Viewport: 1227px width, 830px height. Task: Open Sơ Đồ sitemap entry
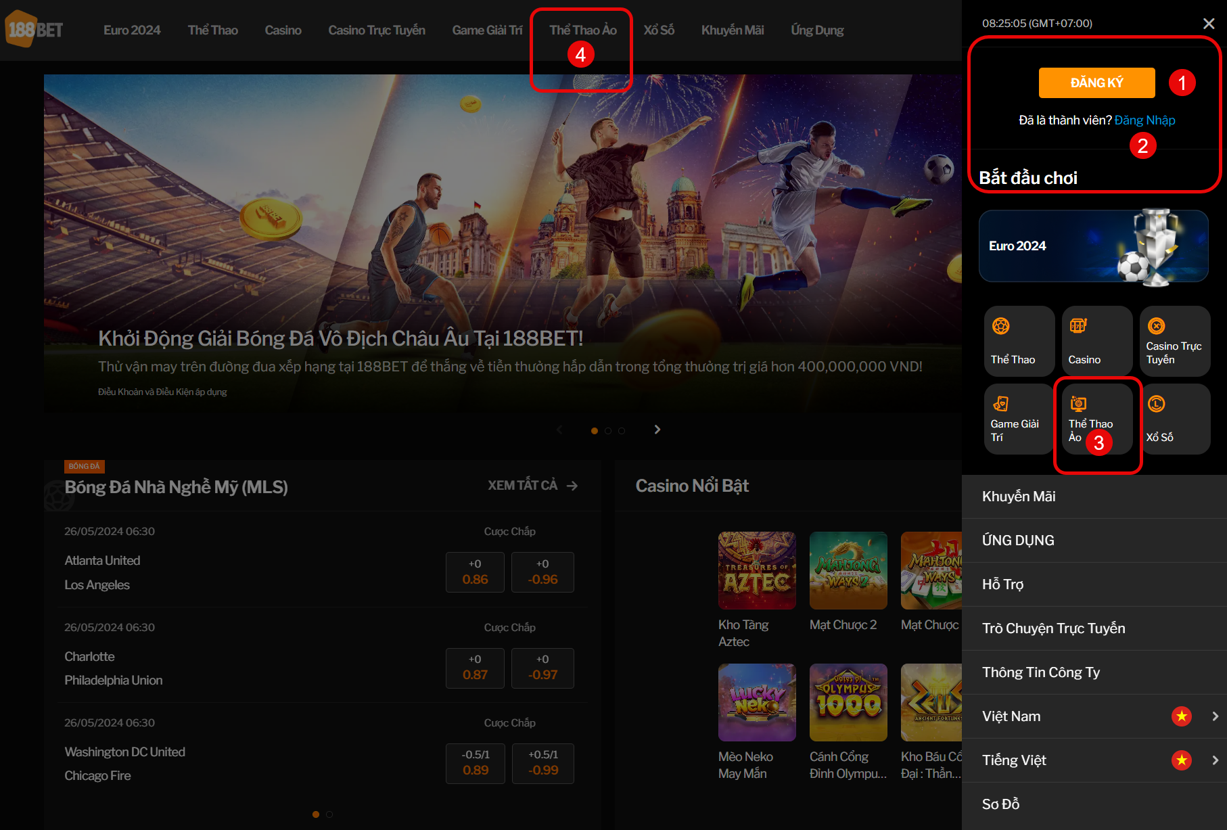click(x=1094, y=804)
